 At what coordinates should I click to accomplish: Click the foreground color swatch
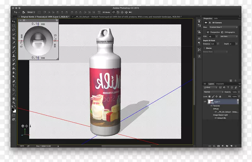click(x=13, y=110)
